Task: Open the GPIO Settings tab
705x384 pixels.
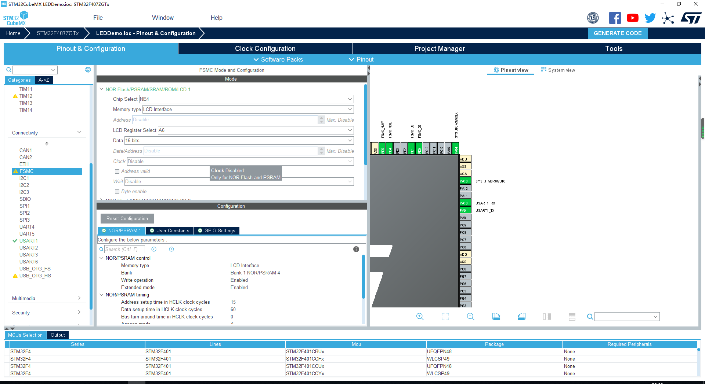Action: click(x=217, y=230)
